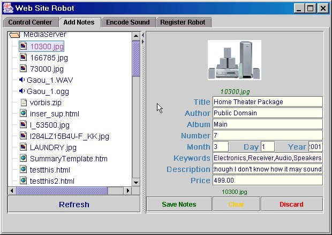Click the image icon beside LAUNDRY.jpg
This screenshot has height=235, width=332.
tap(23, 147)
